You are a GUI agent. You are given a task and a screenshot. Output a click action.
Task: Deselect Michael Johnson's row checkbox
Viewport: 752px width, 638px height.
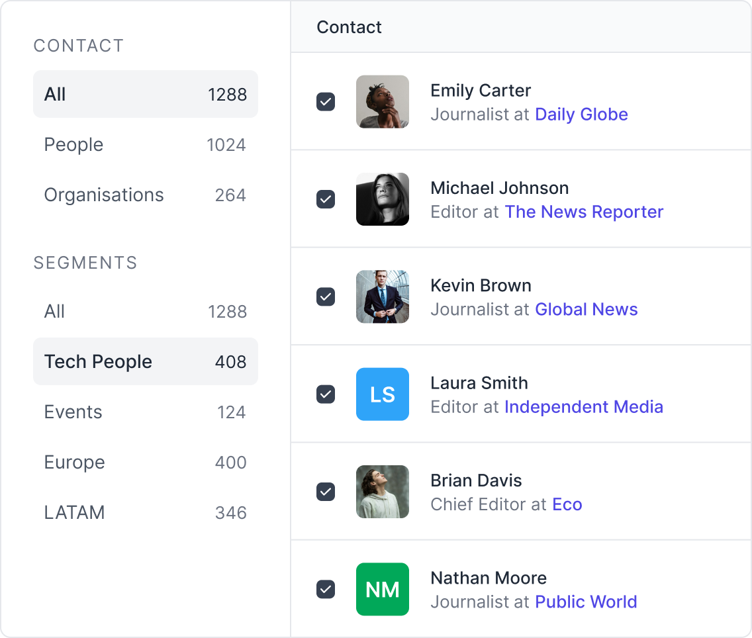pos(326,199)
